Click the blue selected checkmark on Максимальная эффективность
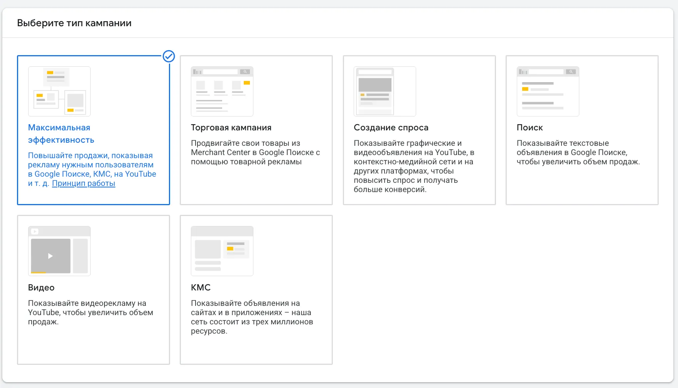678x388 pixels. tap(169, 56)
